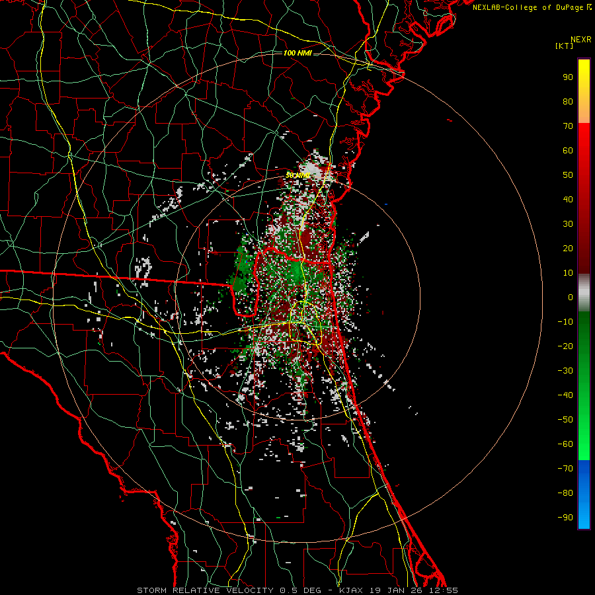Click the 90 value on the velocity scale

[568, 77]
